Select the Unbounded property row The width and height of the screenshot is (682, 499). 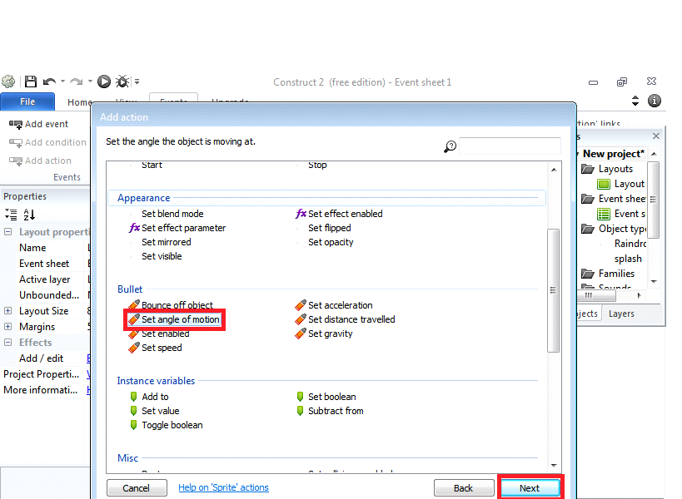[45, 295]
